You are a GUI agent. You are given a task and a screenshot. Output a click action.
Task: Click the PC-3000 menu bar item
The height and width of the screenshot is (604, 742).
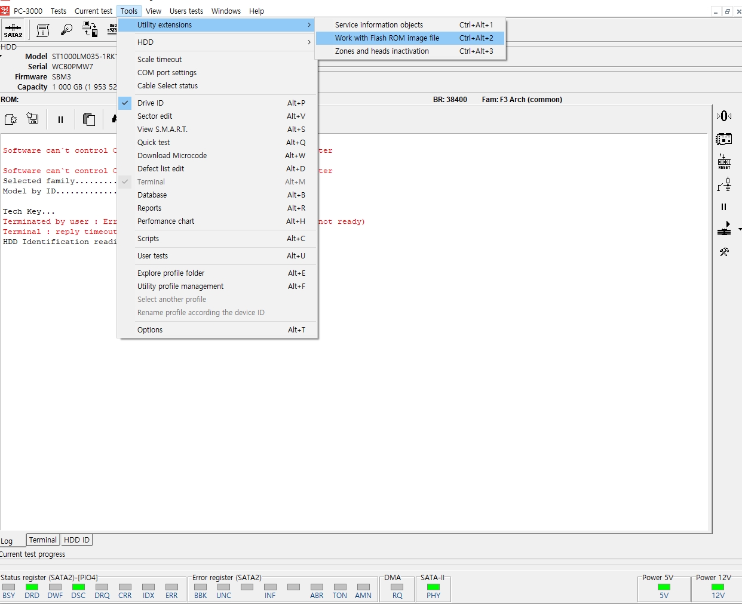coord(28,11)
